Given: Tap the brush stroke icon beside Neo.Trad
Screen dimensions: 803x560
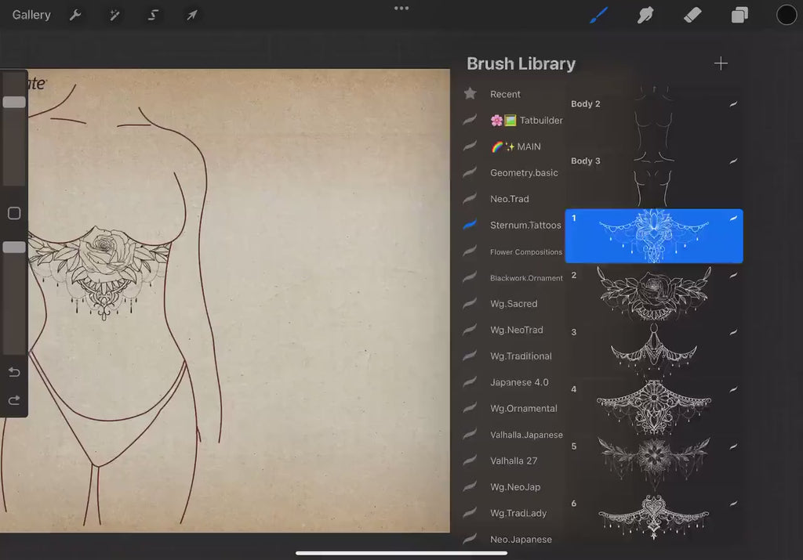Looking at the screenshot, I should click(x=470, y=198).
